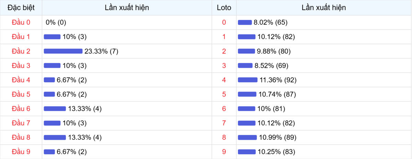
Task: Click the '10.99% (89)' value text
Action: pyautogui.click(x=278, y=137)
